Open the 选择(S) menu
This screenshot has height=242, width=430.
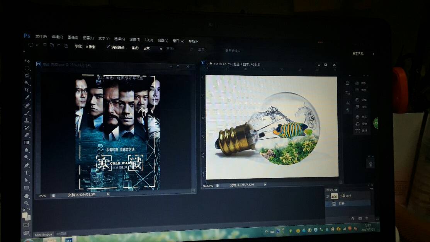click(119, 39)
